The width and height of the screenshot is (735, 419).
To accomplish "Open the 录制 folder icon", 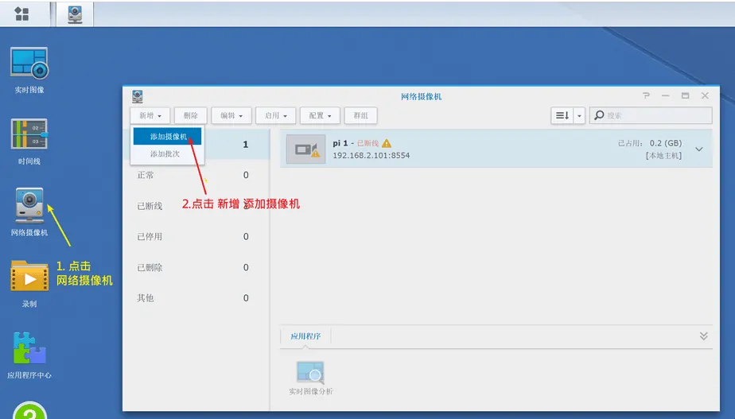I will [29, 277].
